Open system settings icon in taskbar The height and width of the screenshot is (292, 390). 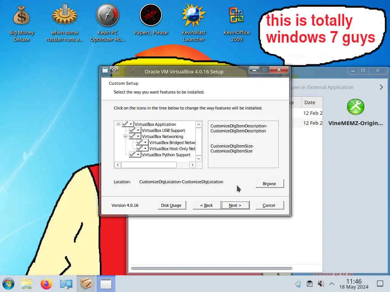coord(66,284)
